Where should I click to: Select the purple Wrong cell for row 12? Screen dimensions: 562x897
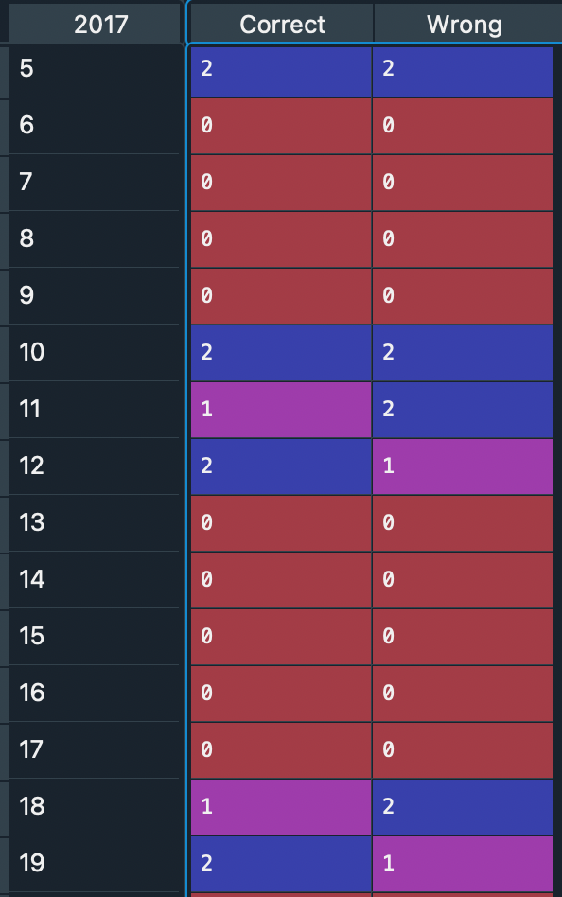pos(463,466)
